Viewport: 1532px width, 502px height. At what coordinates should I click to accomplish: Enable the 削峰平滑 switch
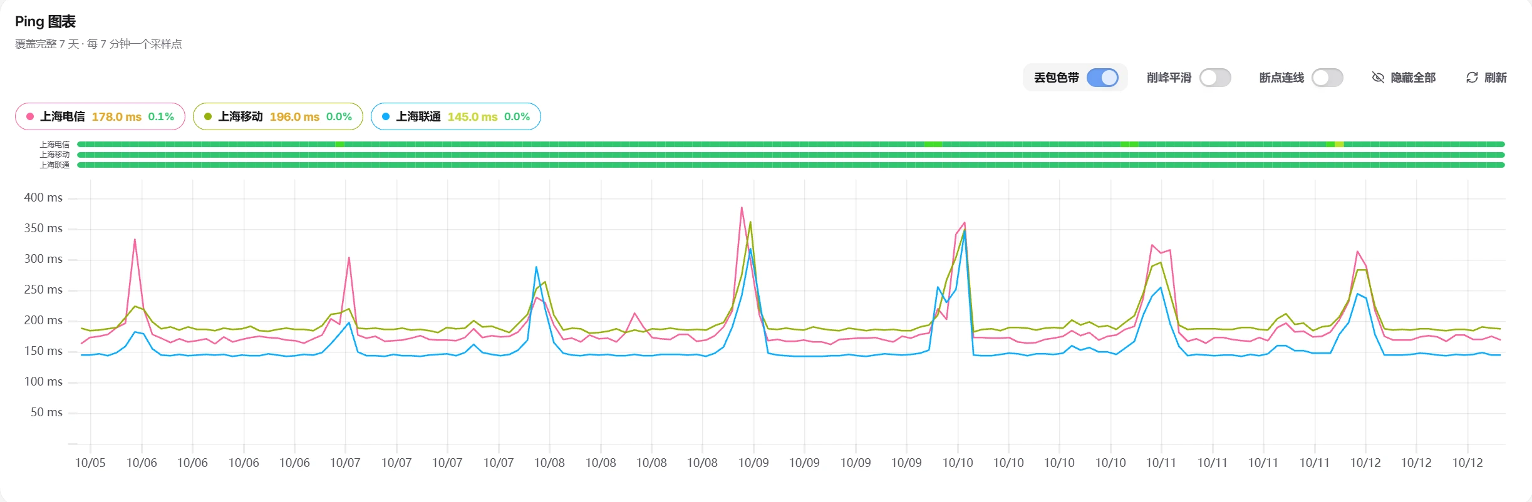(1215, 78)
